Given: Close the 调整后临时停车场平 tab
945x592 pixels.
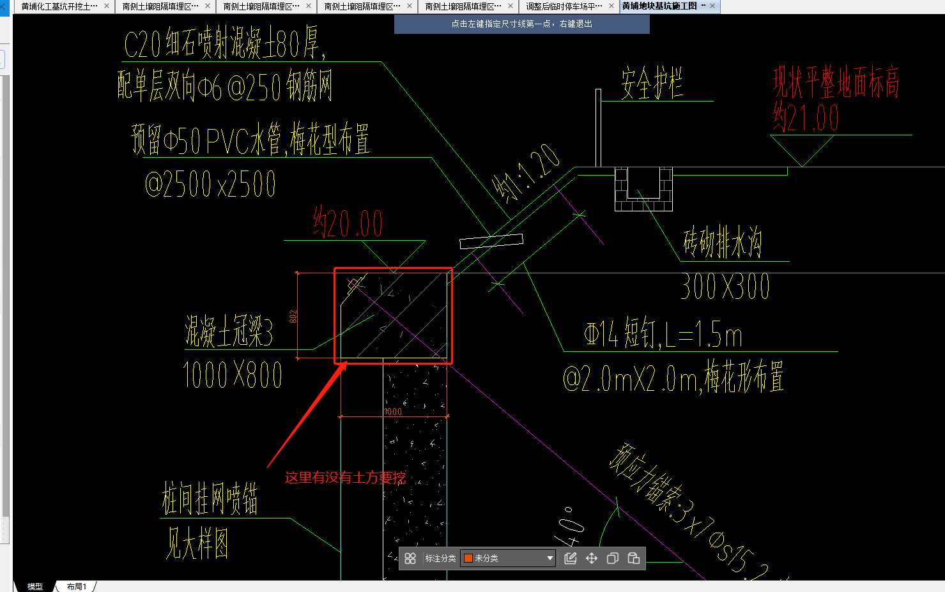Looking at the screenshot, I should 611,6.
